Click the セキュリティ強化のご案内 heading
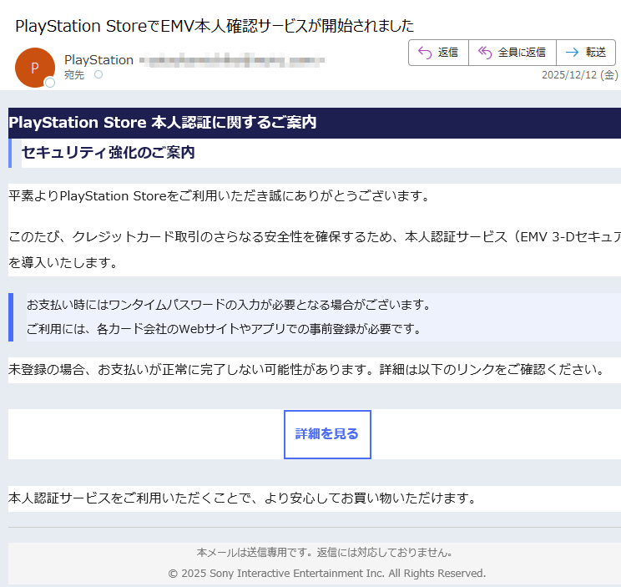The height and width of the screenshot is (587, 621). [x=109, y=153]
